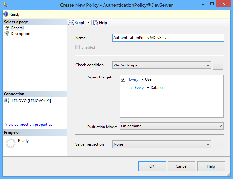Click the window title bar app icon
The width and height of the screenshot is (233, 179).
pos(6,5)
